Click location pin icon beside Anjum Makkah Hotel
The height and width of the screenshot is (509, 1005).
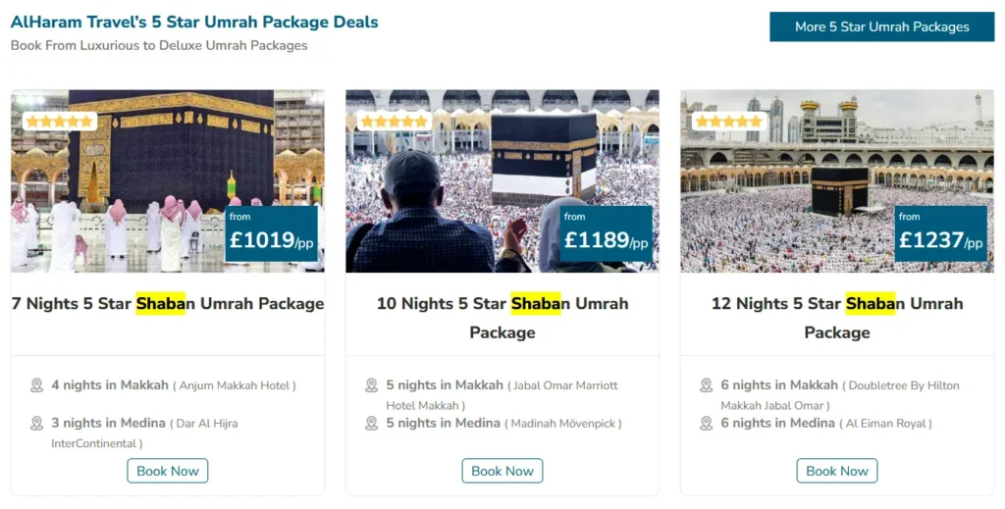click(37, 385)
